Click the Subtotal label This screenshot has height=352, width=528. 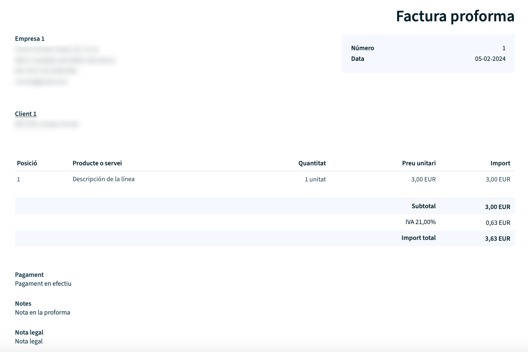[423, 206]
